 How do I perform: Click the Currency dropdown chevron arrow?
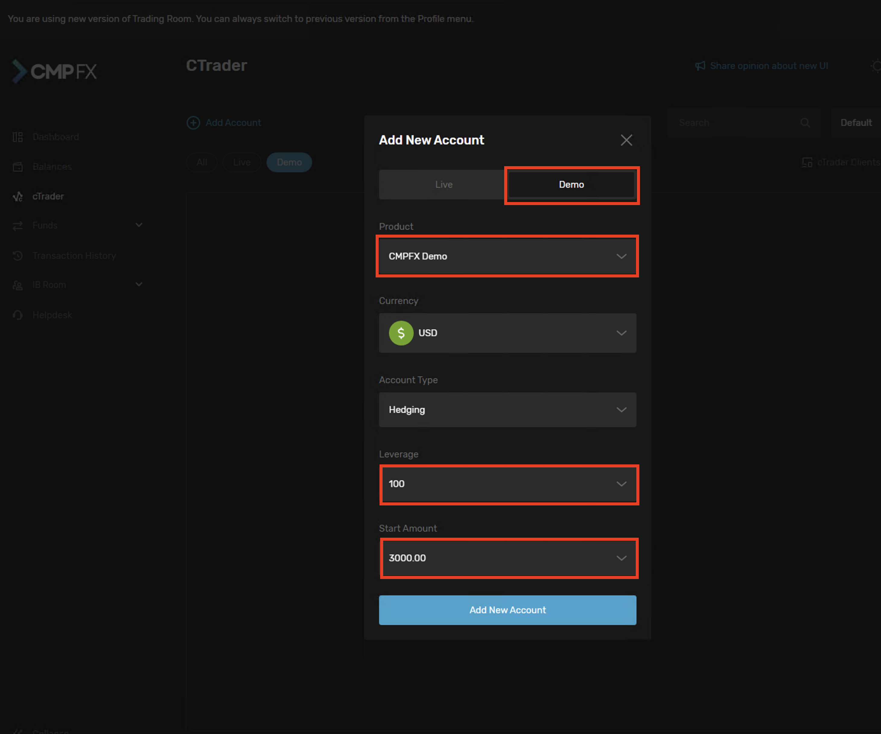tap(621, 333)
